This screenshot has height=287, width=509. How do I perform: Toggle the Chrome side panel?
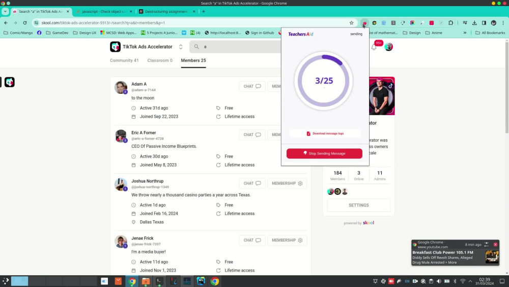click(484, 23)
